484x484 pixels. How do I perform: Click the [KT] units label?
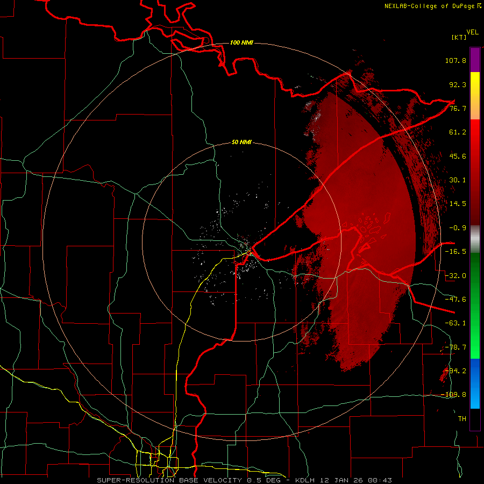click(x=459, y=37)
